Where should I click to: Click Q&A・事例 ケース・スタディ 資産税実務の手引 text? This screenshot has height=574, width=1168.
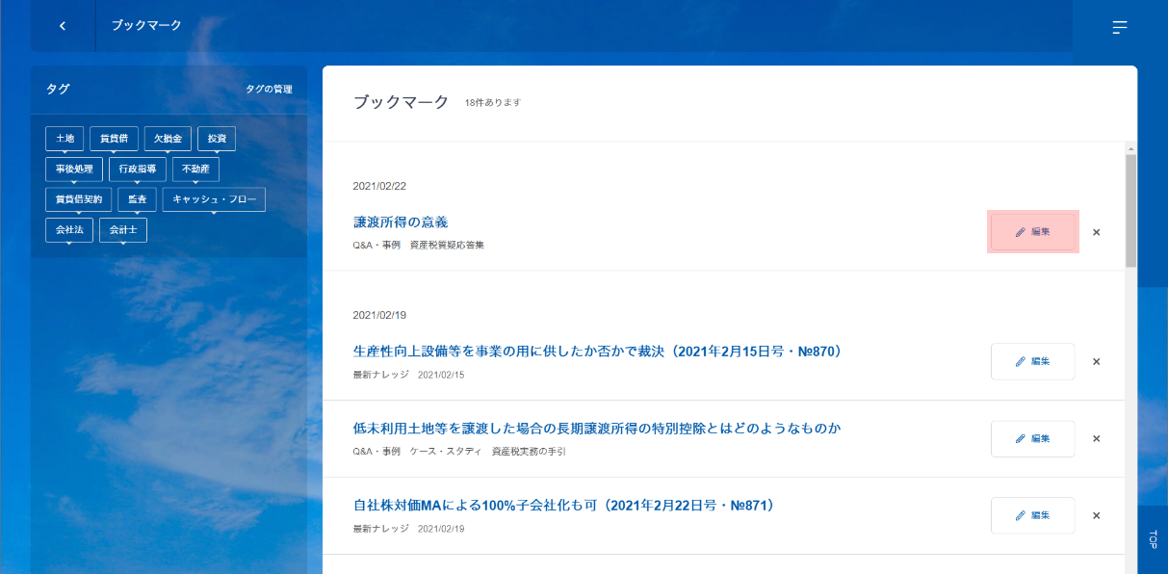pyautogui.click(x=459, y=452)
